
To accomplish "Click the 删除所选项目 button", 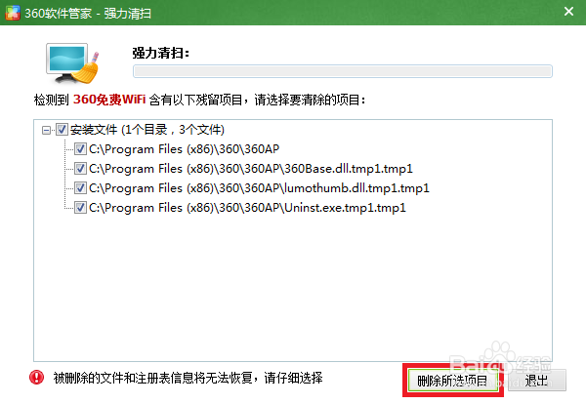I will coord(453,381).
